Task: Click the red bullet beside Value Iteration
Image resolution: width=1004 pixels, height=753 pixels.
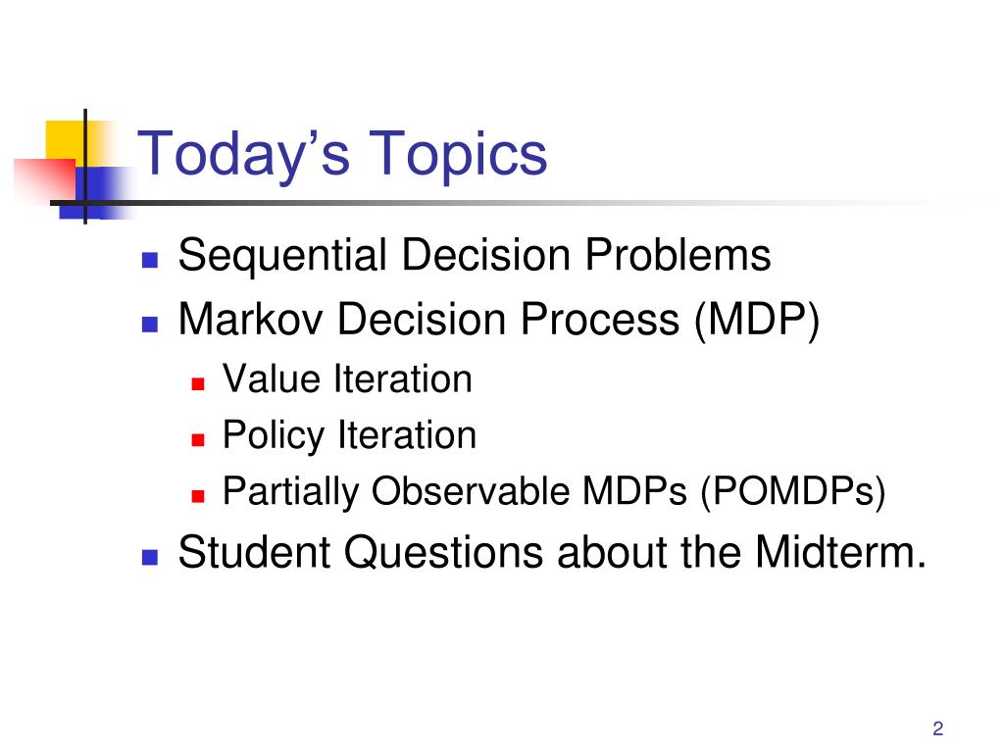Action: tap(198, 383)
